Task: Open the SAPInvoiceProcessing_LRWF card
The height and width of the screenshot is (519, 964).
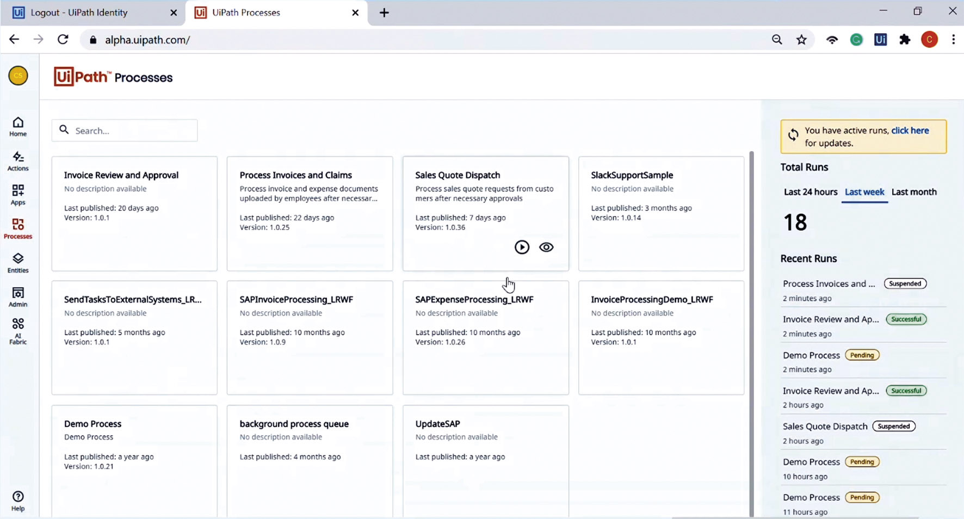Action: click(x=310, y=338)
